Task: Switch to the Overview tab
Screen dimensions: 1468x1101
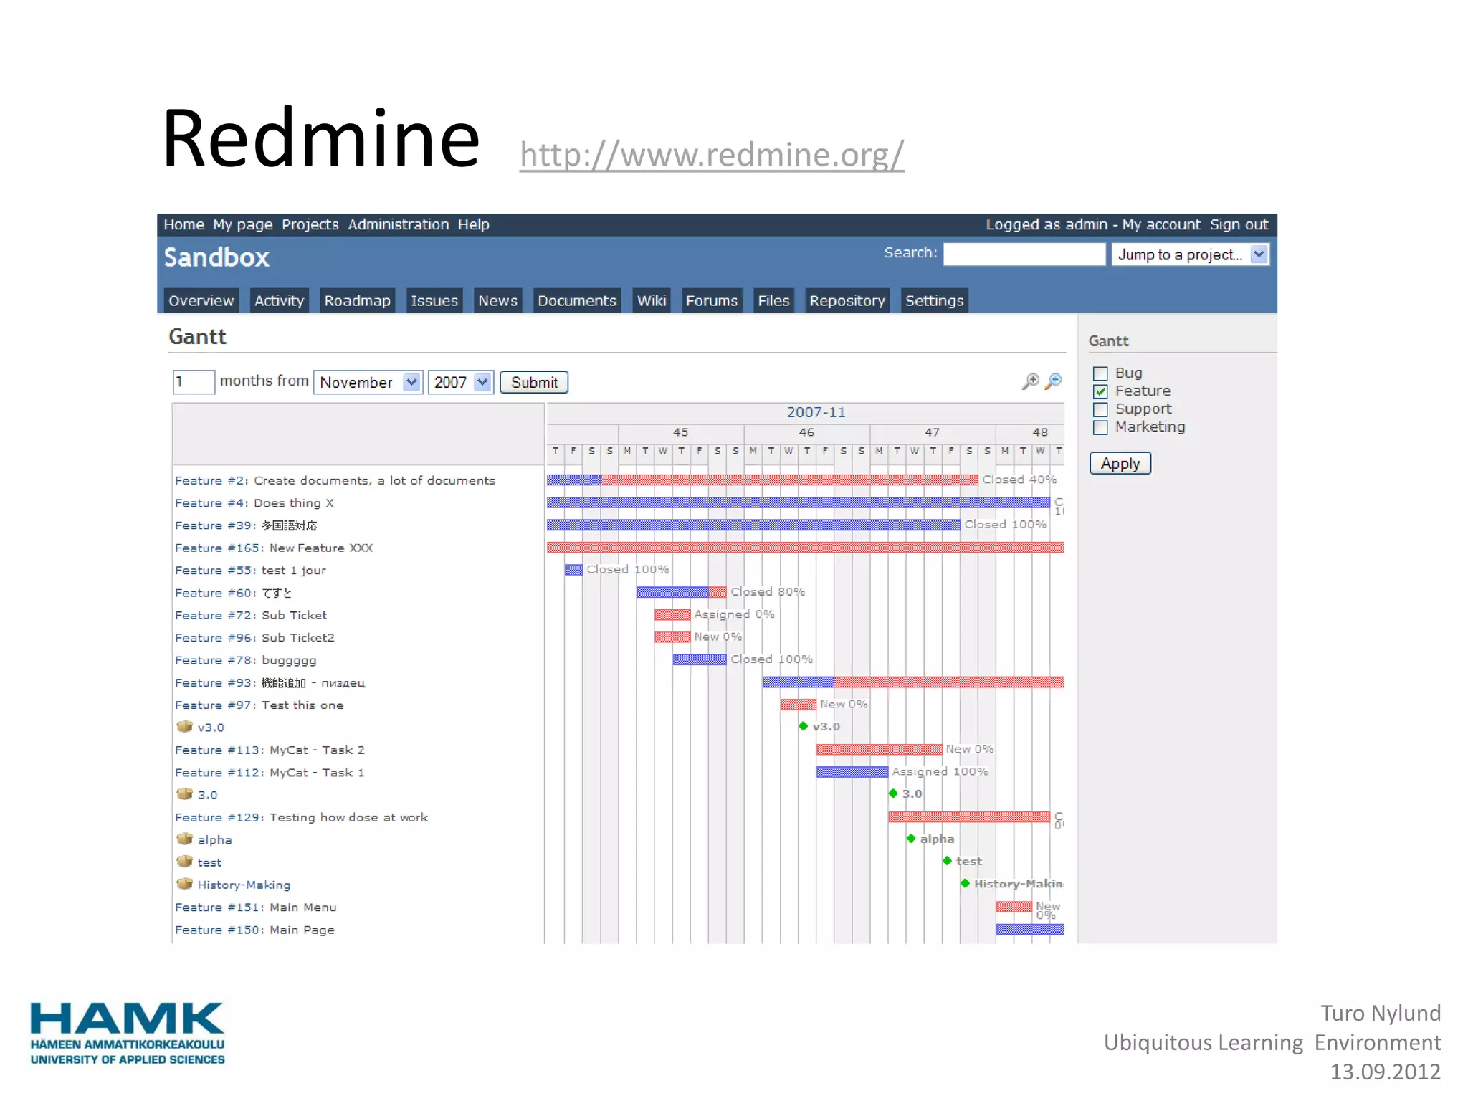Action: [201, 300]
